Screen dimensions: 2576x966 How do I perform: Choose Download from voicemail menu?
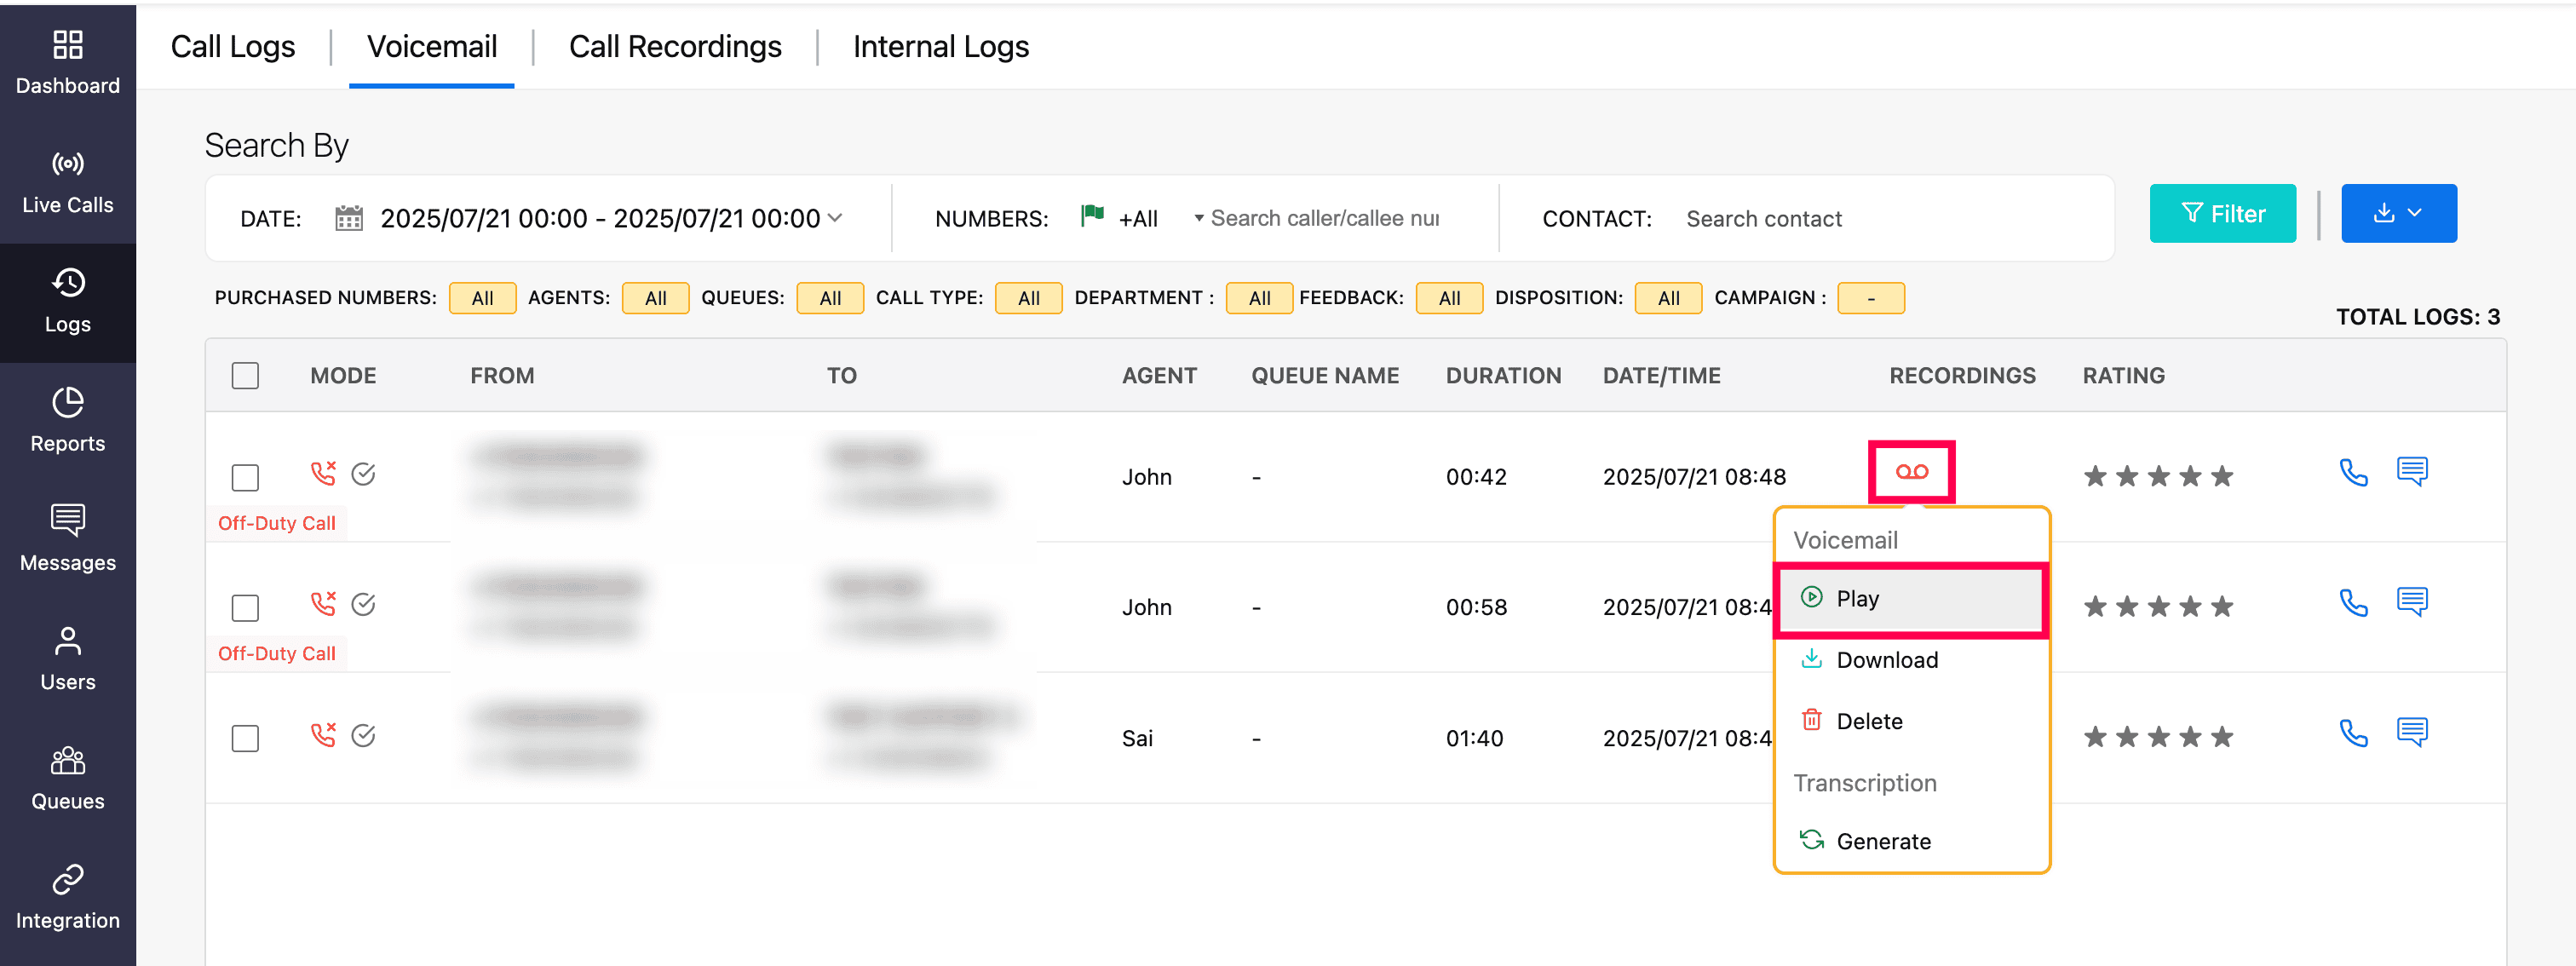(x=1886, y=660)
